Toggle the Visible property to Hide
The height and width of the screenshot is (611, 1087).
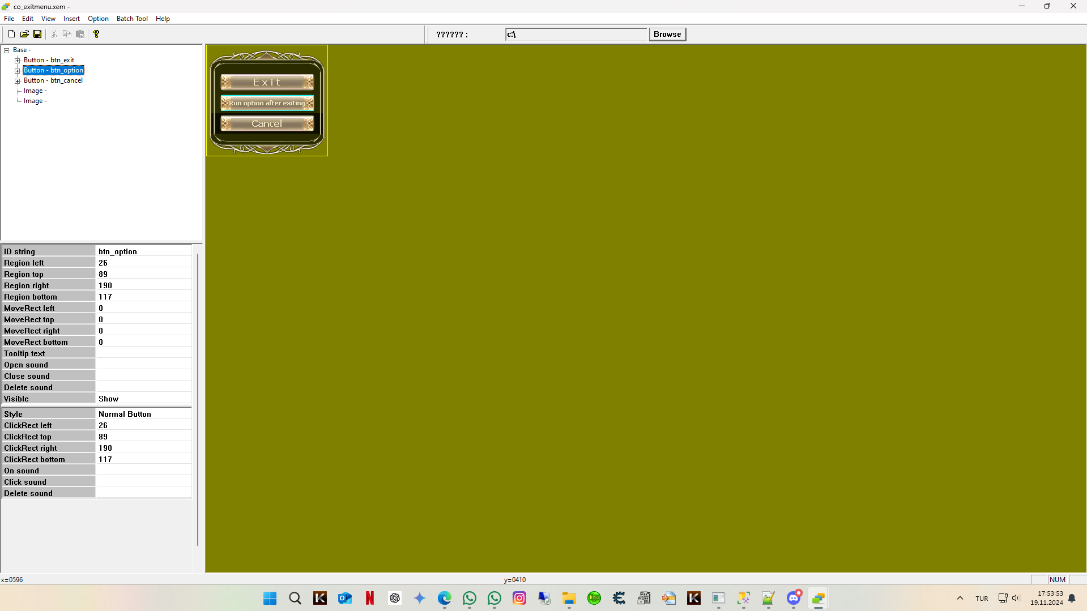[x=143, y=398]
